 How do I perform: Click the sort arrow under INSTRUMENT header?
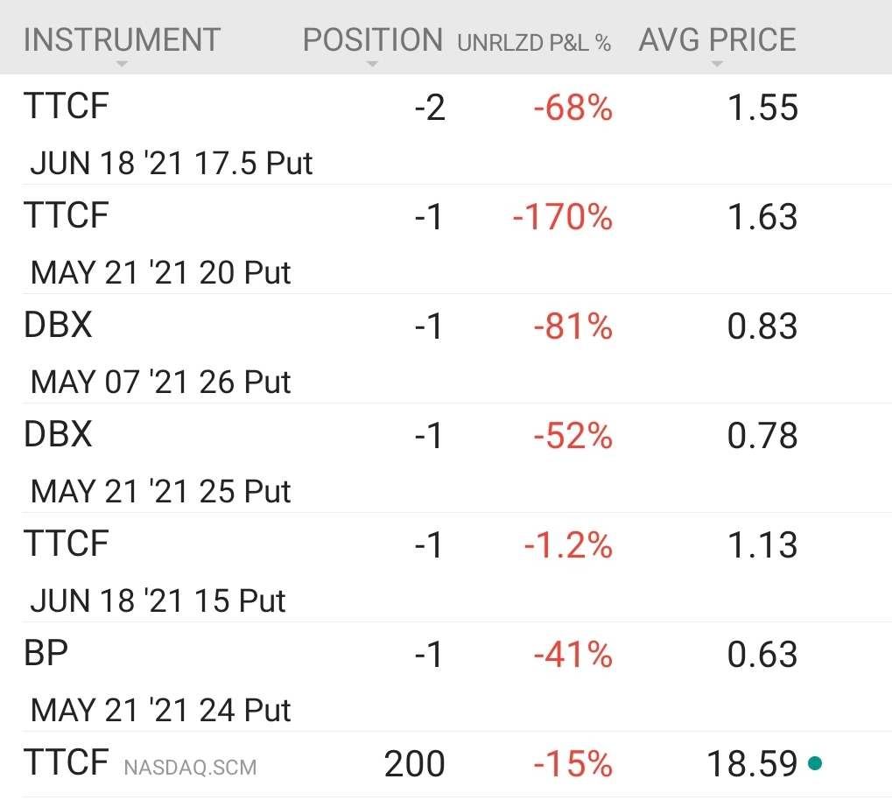pyautogui.click(x=122, y=65)
